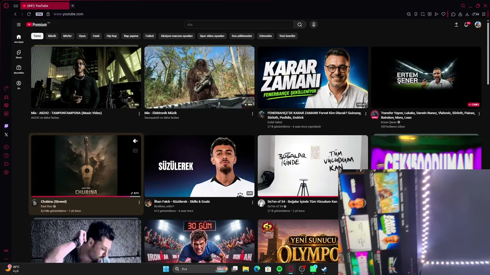Image resolution: width=490 pixels, height=275 pixels.
Task: Open Opera extensions puzzle icon
Action: click(x=453, y=14)
